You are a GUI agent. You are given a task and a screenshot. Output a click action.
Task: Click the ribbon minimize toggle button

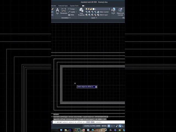(x=83, y=6)
